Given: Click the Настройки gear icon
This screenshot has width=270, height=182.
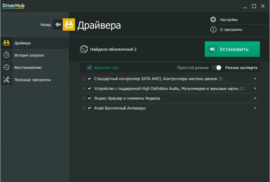Looking at the screenshot, I should pyautogui.click(x=213, y=20).
